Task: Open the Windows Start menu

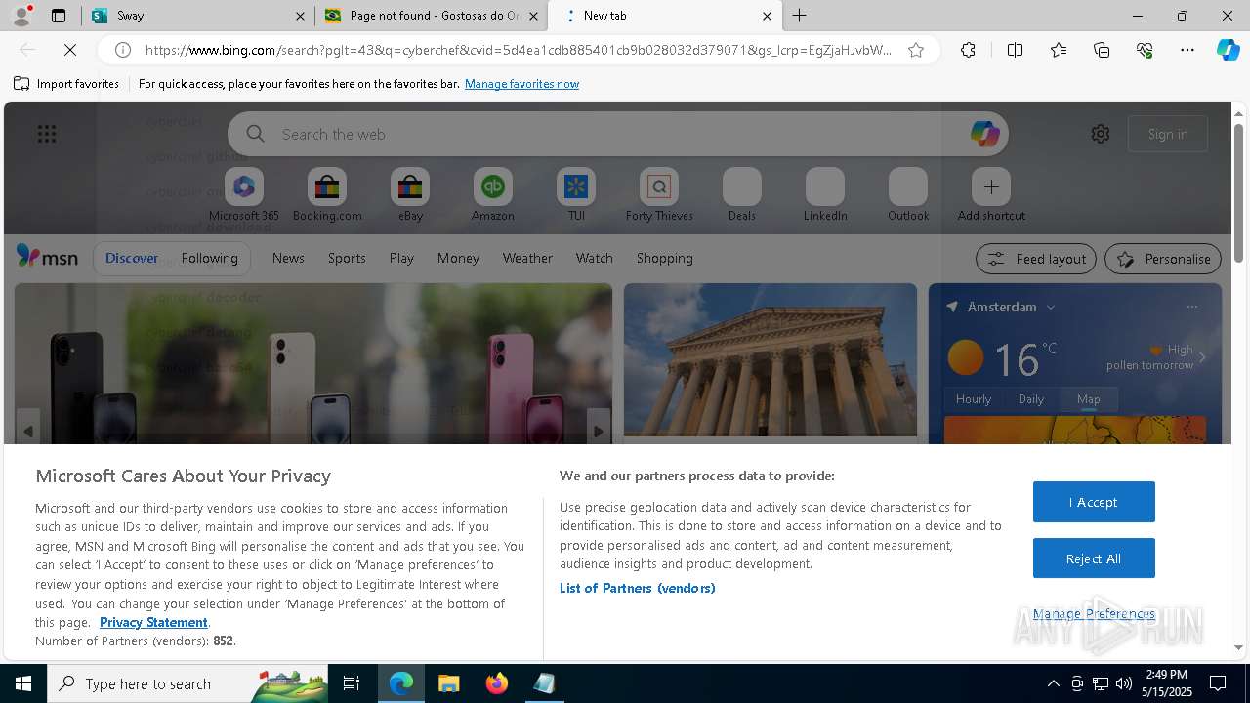Action: (x=23, y=683)
